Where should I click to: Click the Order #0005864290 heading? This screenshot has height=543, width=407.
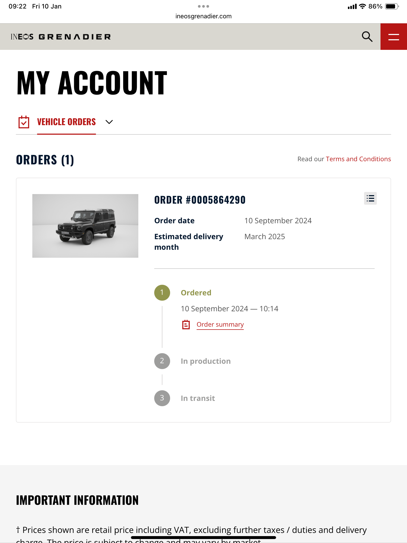coord(200,200)
